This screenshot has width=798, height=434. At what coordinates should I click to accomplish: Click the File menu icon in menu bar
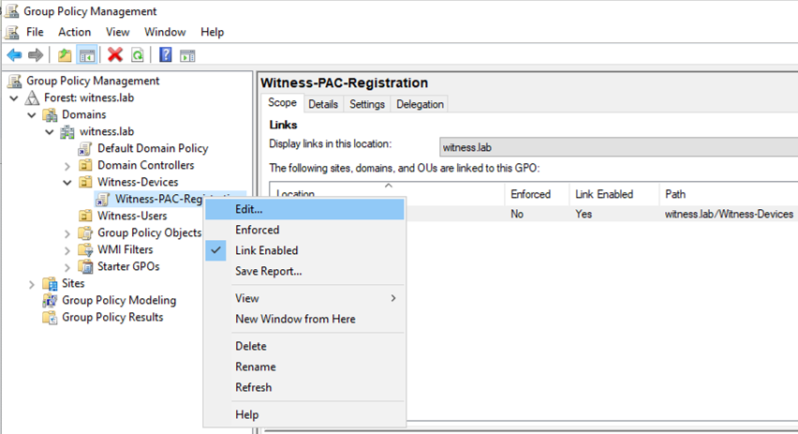12,32
